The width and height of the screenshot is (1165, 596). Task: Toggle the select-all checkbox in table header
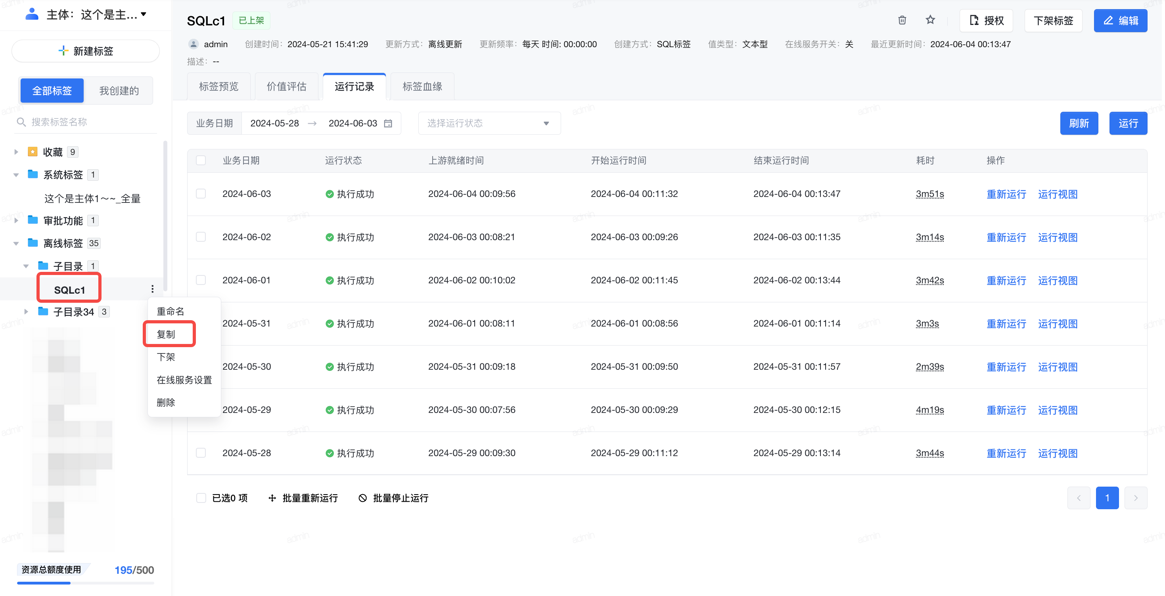[201, 160]
